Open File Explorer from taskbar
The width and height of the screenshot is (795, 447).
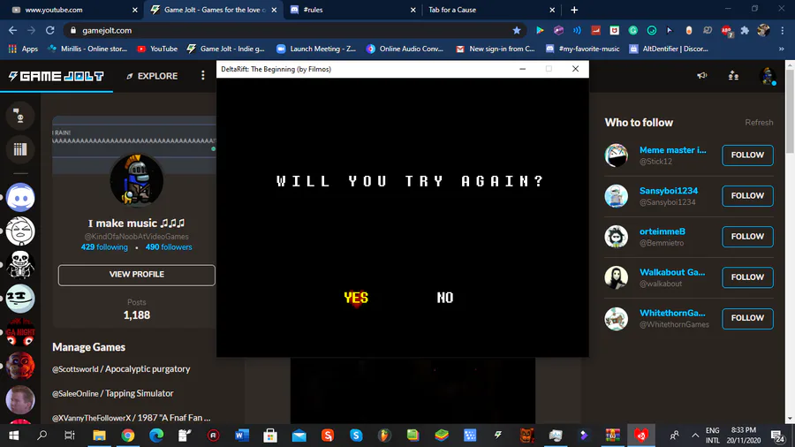point(99,436)
